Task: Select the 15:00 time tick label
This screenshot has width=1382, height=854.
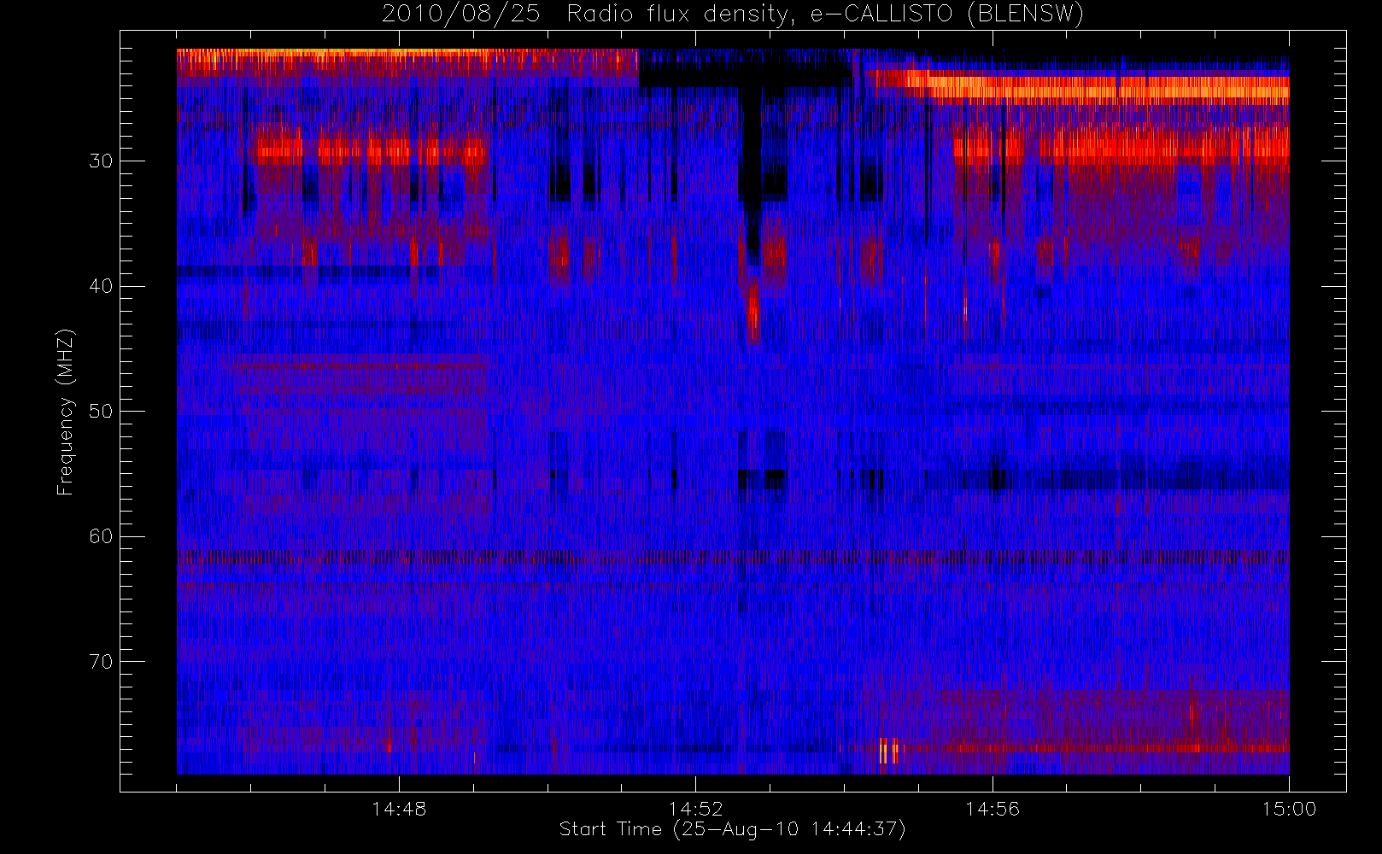Action: [x=1289, y=809]
